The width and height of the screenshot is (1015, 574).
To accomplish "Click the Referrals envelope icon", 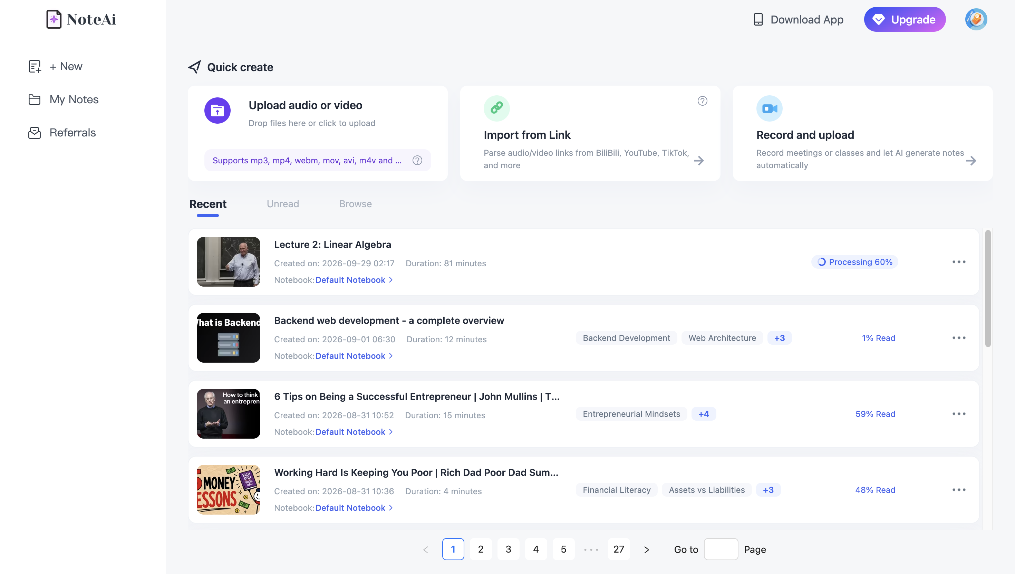I will coord(35,133).
